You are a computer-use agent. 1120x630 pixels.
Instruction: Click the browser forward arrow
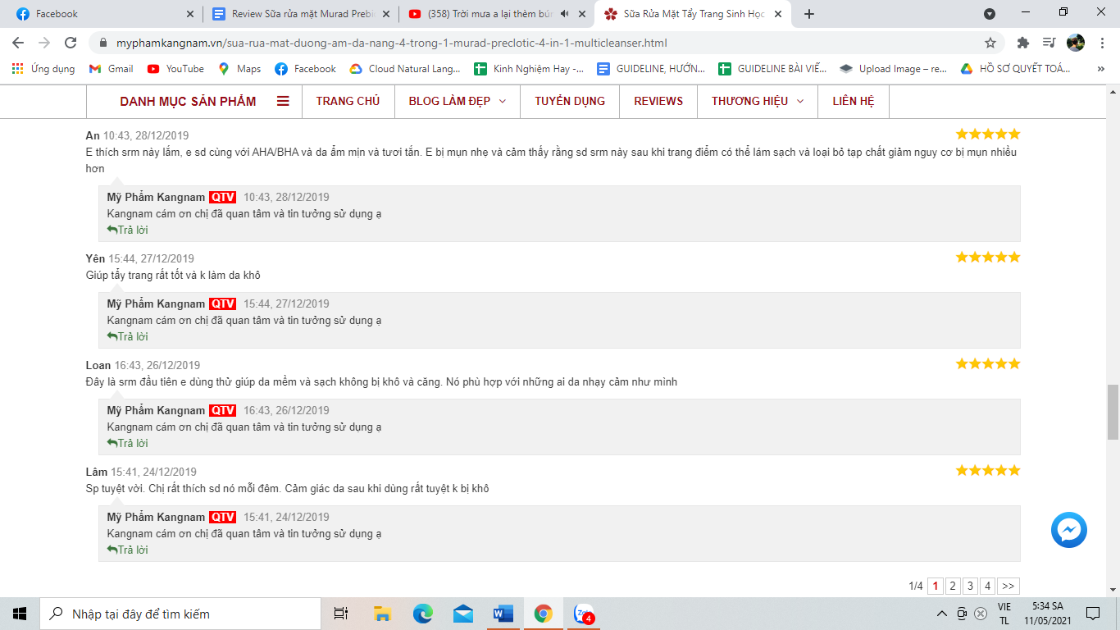coord(44,43)
